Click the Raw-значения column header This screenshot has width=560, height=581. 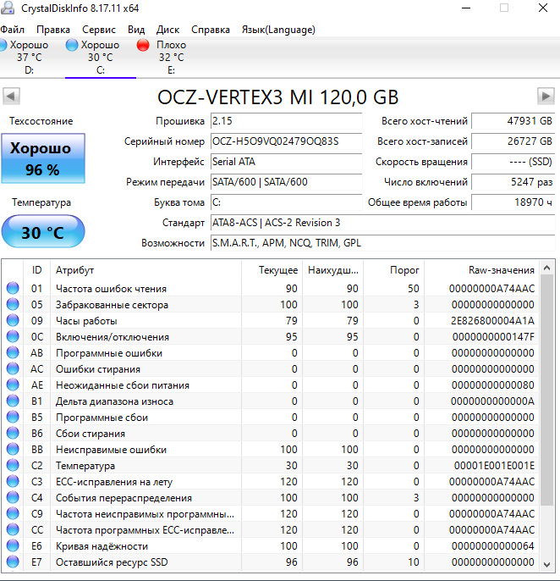coord(481,270)
